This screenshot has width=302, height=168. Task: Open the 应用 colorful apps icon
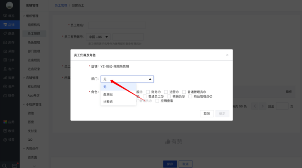pyautogui.click(x=5, y=122)
